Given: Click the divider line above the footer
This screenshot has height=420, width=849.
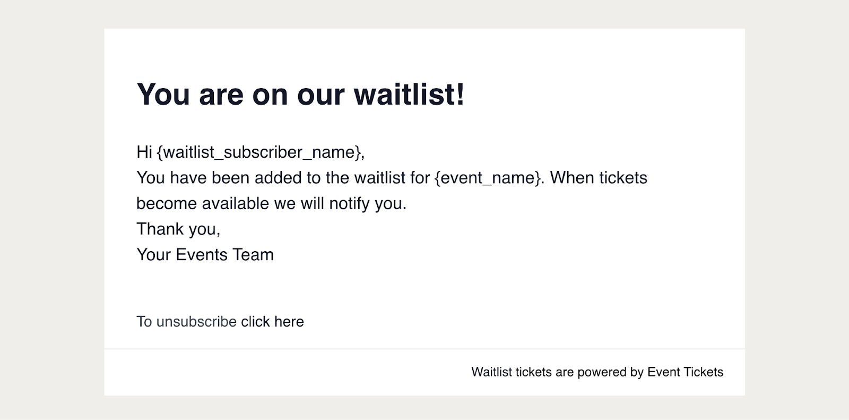Looking at the screenshot, I should [x=424, y=349].
